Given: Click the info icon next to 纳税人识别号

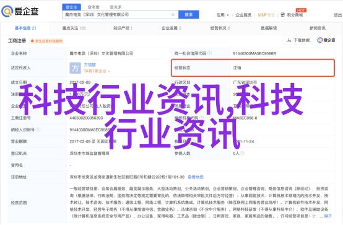Looking at the screenshot, I should pyautogui.click(x=38, y=130).
